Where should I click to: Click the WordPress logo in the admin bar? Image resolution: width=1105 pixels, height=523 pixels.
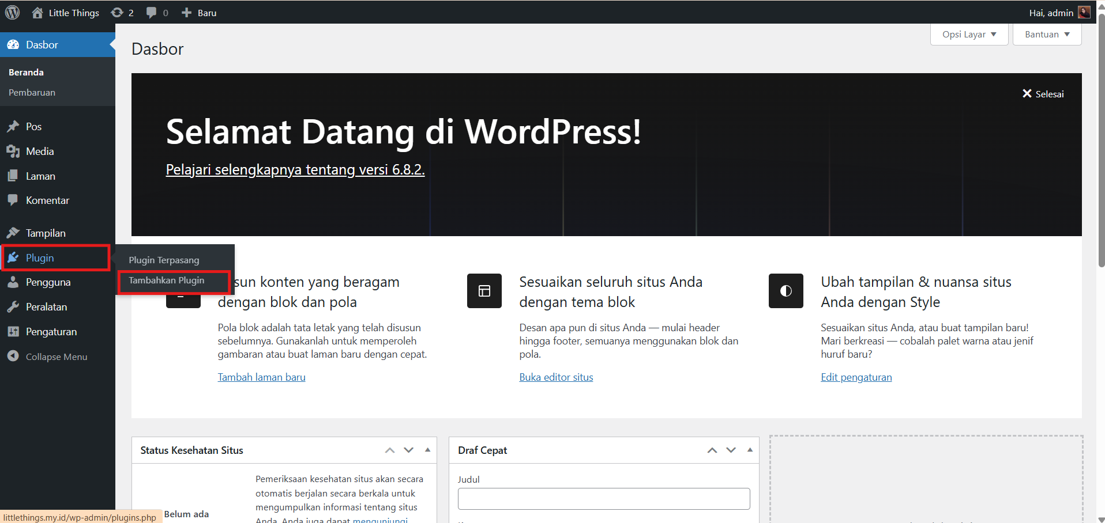(x=12, y=12)
